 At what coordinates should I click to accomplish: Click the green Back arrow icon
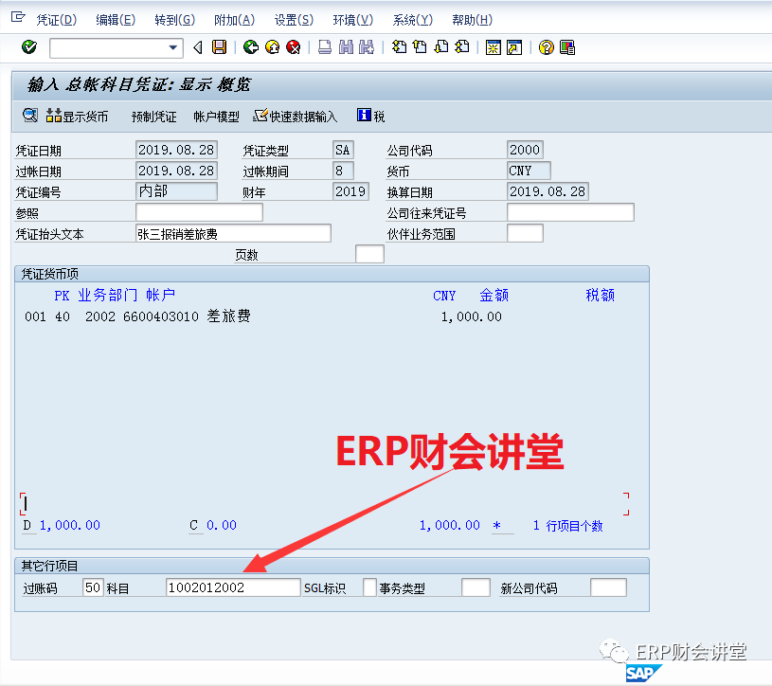click(251, 47)
